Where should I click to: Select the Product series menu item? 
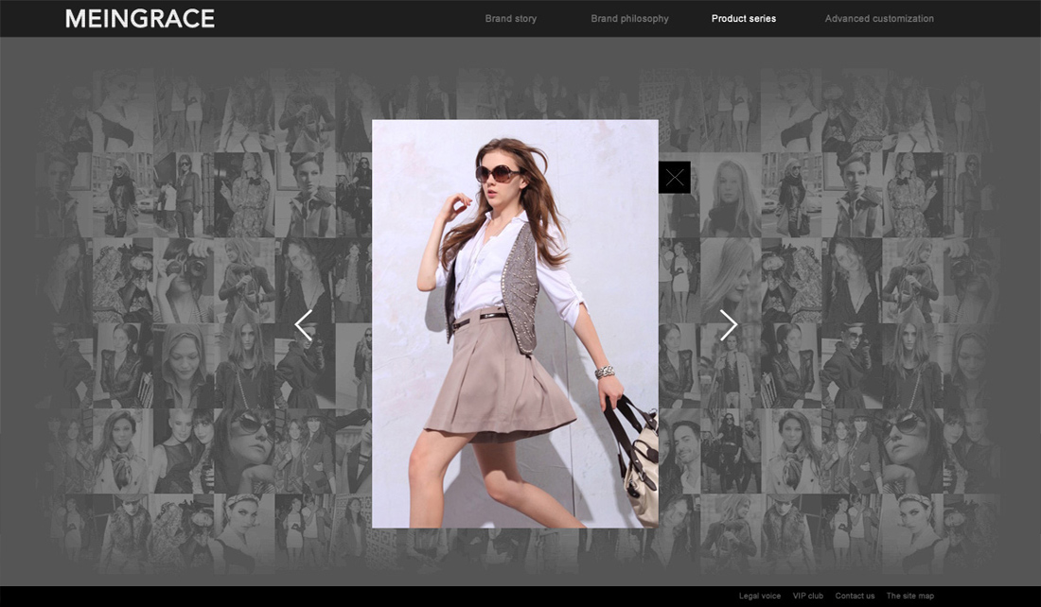pyautogui.click(x=743, y=19)
